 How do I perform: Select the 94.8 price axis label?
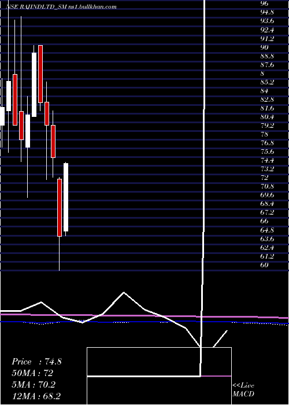(267, 12)
